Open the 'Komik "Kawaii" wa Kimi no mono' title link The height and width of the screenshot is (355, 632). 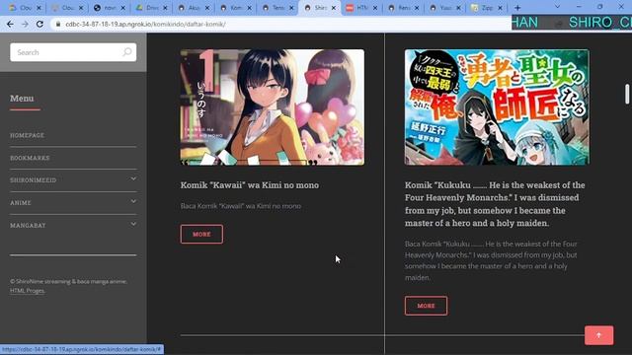[250, 185]
